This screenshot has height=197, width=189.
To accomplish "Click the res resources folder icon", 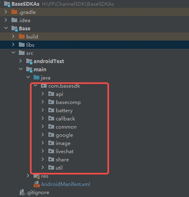I will (36, 176).
